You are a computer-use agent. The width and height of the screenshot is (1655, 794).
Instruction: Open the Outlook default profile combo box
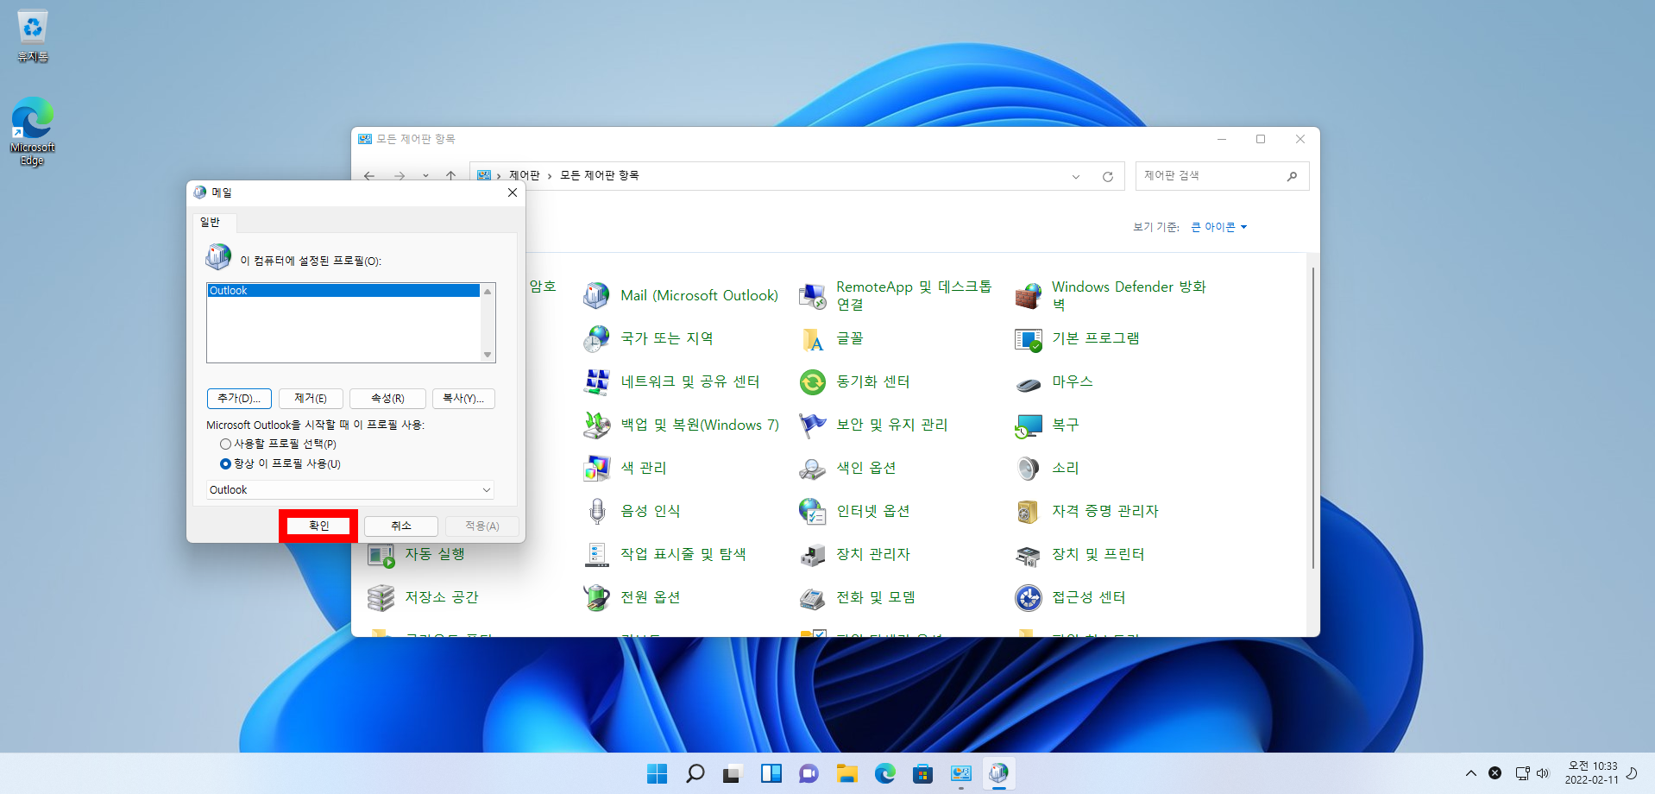350,489
